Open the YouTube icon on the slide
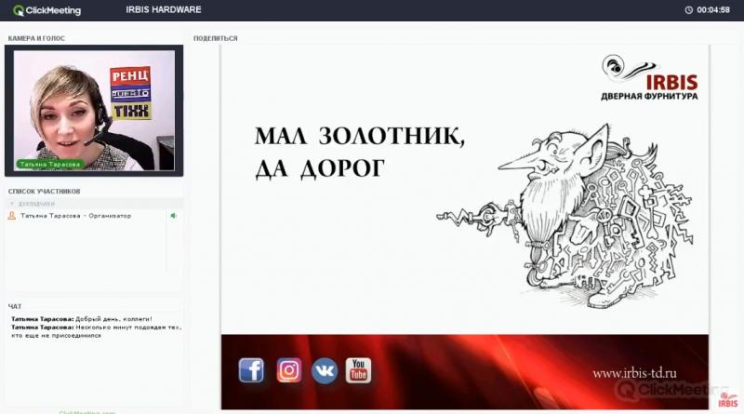The height and width of the screenshot is (414, 744). [359, 370]
